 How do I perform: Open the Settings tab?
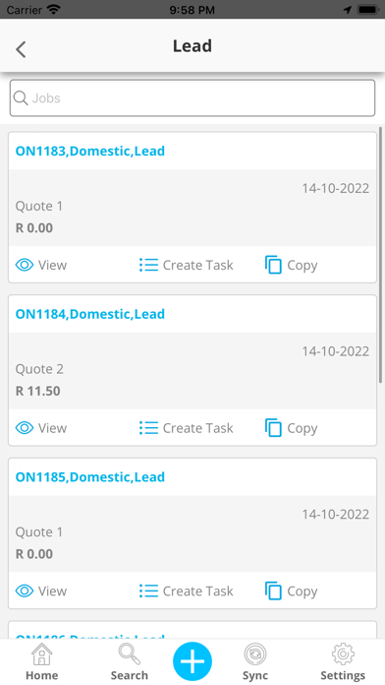[343, 661]
